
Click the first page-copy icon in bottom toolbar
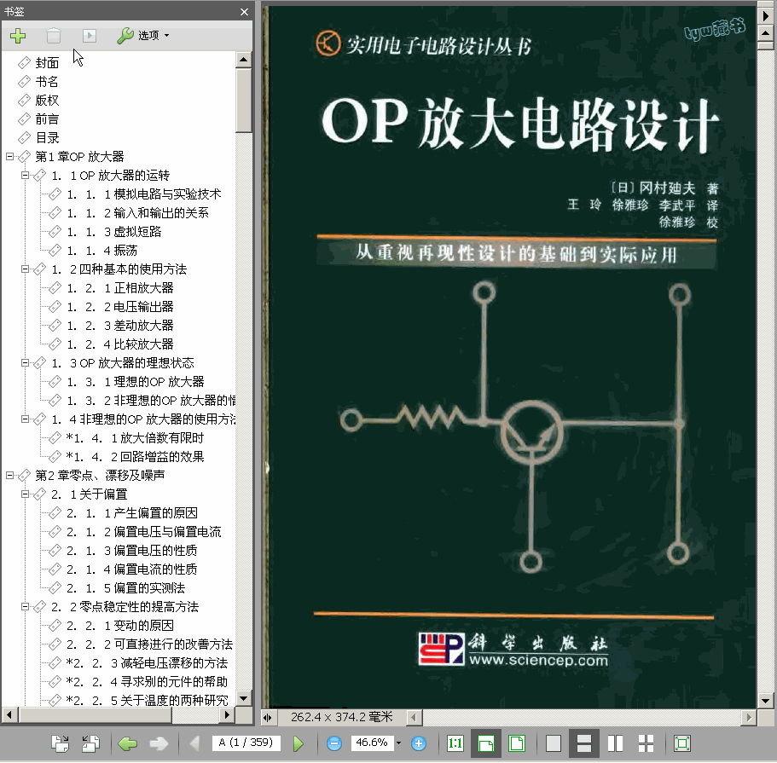(61, 743)
